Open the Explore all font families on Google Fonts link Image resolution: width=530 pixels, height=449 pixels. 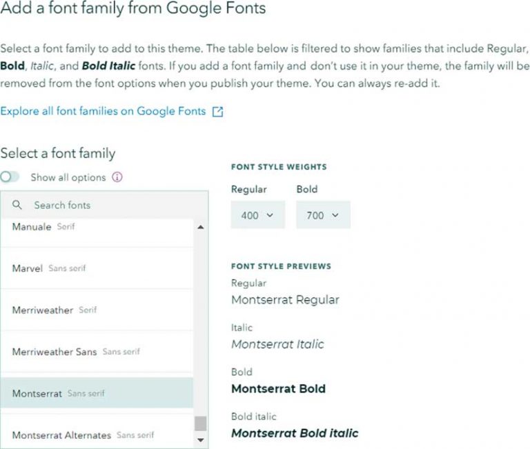[103, 111]
